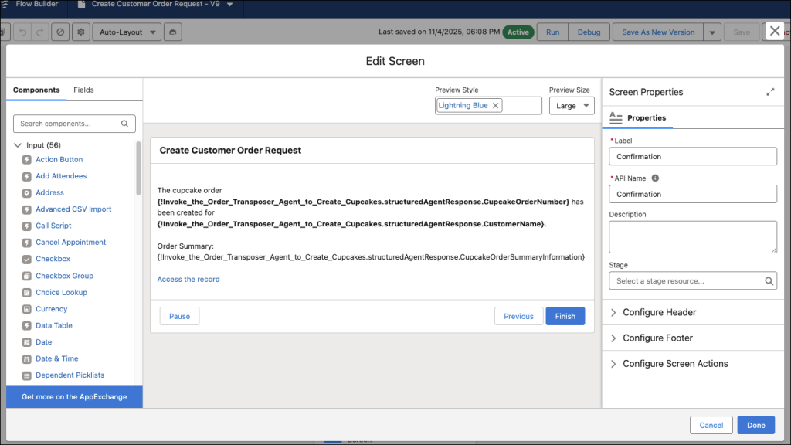
Task: Click the Done button
Action: pyautogui.click(x=755, y=425)
